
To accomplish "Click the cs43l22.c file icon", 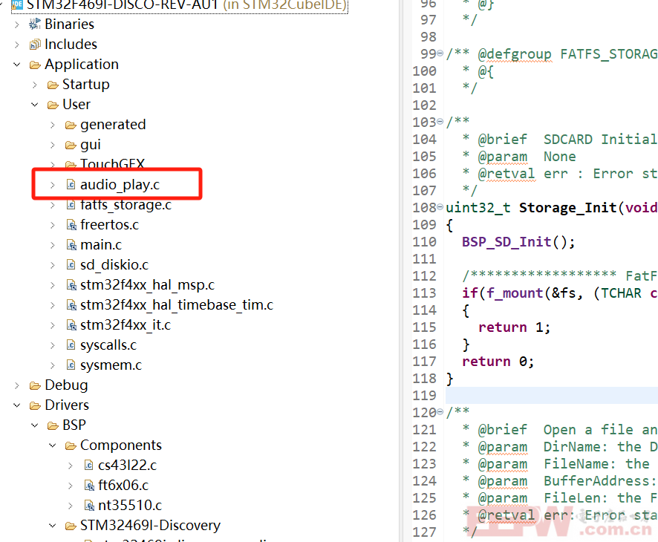I will tap(88, 466).
